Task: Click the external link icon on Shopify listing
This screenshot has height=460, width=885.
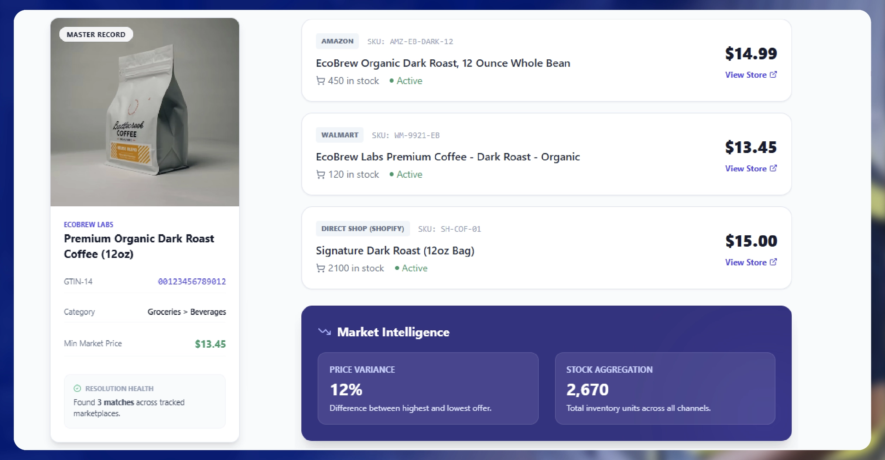Action: coord(773,262)
